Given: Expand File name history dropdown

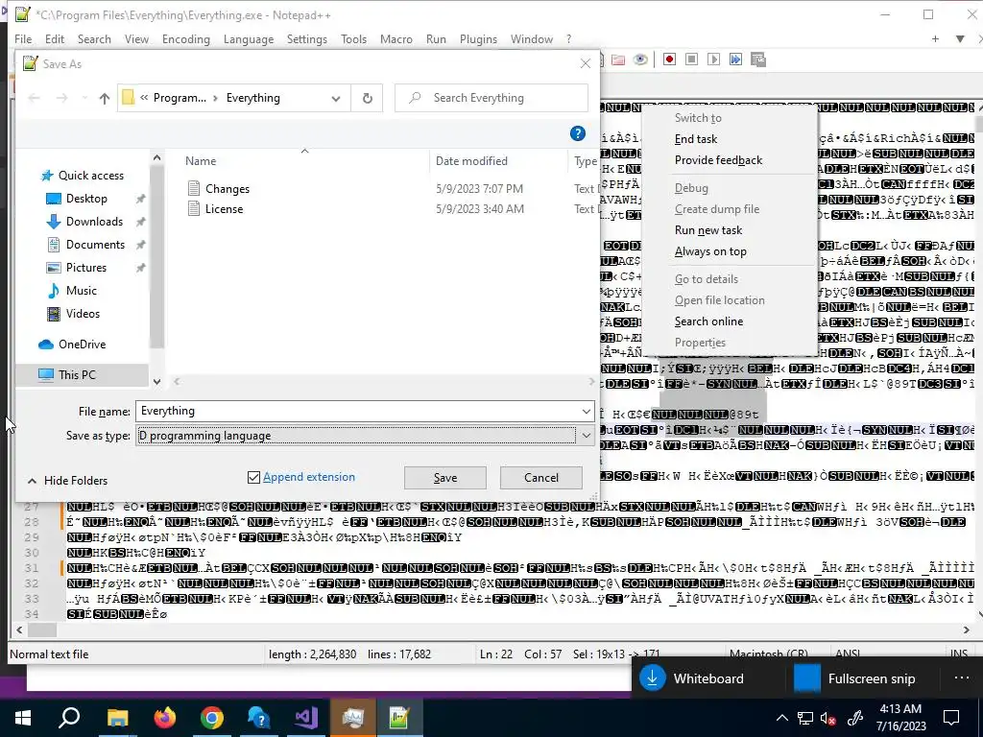Looking at the screenshot, I should pyautogui.click(x=587, y=412).
